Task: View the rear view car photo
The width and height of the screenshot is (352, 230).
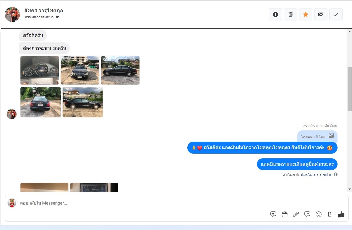Action: 41,102
